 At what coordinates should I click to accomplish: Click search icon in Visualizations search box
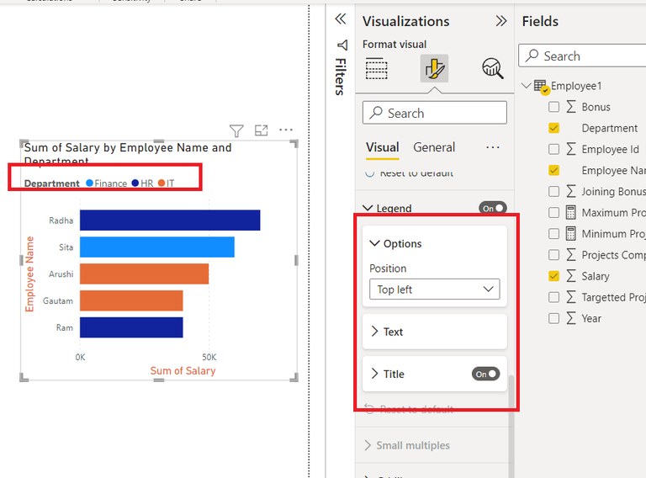[376, 113]
